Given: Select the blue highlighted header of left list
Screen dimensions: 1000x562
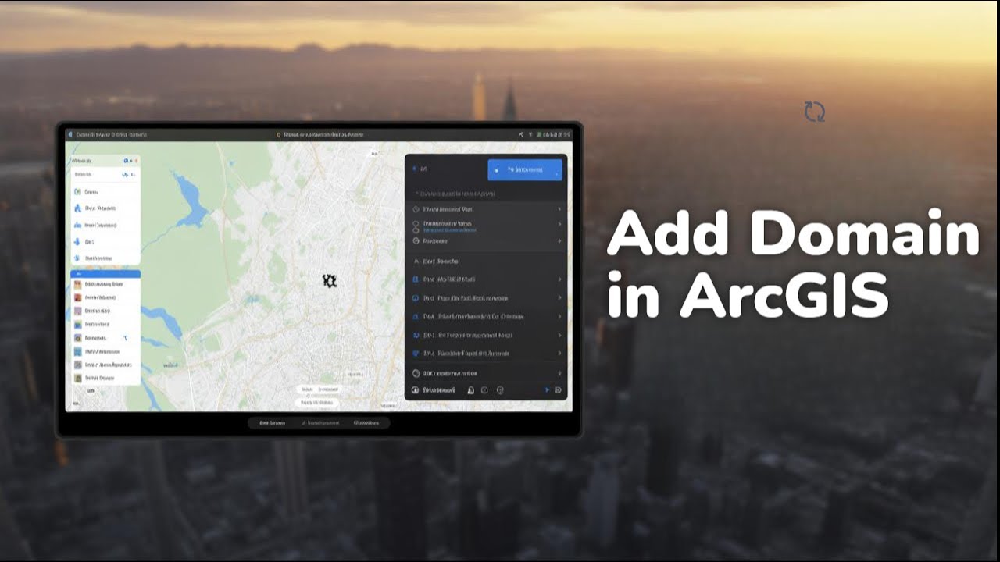Looking at the screenshot, I should (x=105, y=275).
